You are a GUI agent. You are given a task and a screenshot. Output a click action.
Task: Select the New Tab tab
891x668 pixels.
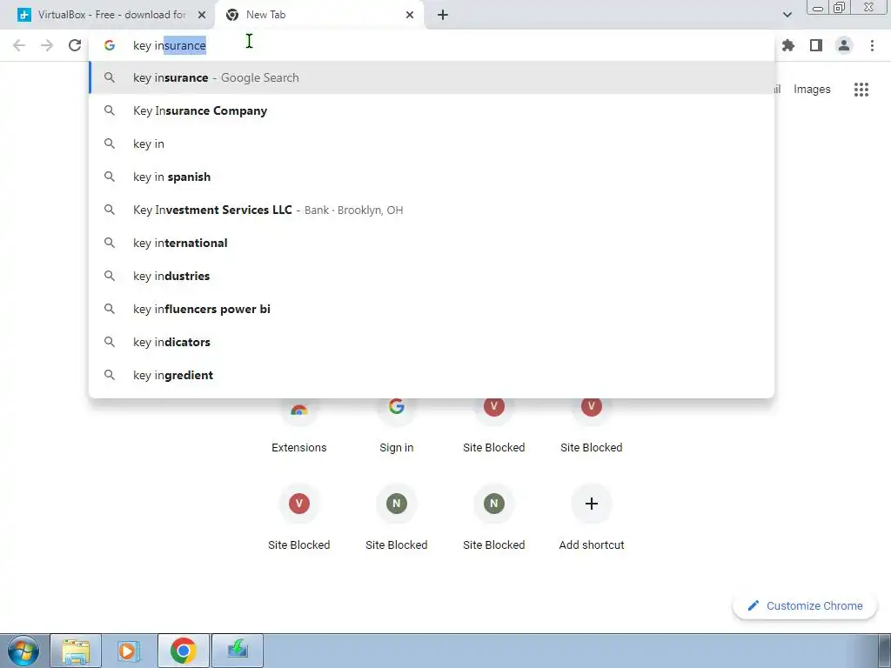(318, 15)
